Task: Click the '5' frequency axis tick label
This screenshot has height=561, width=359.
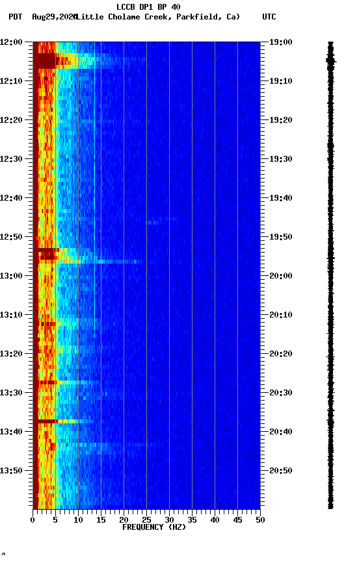Action: [55, 520]
